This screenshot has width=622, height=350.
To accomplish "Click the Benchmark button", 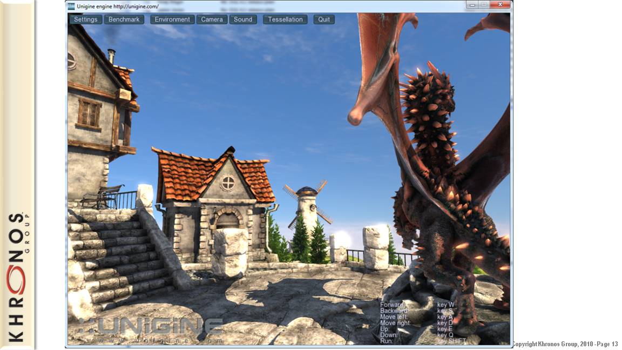I will [124, 19].
